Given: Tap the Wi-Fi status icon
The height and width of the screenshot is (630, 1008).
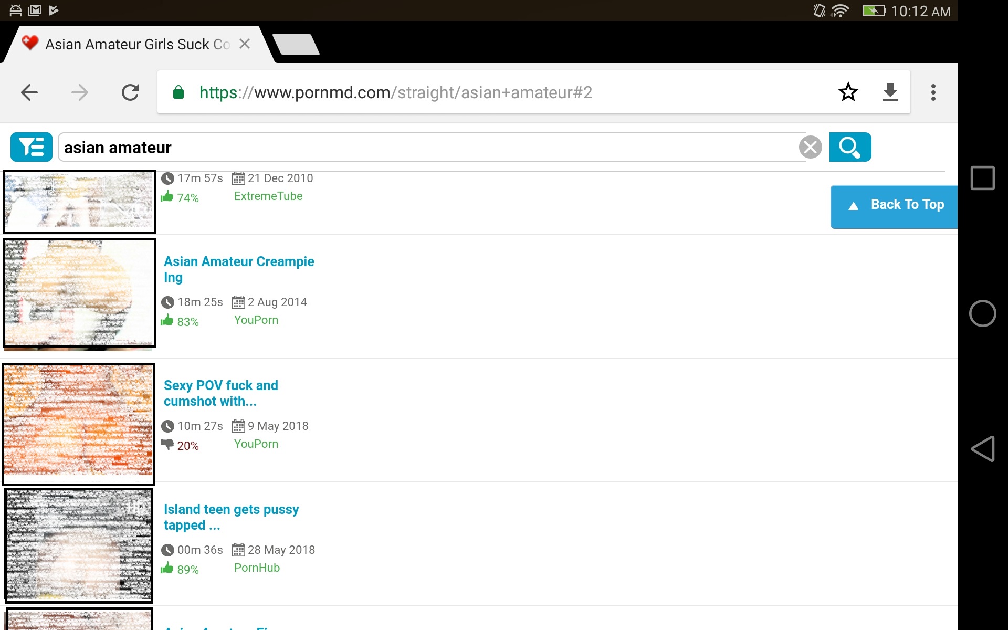Looking at the screenshot, I should point(840,10).
